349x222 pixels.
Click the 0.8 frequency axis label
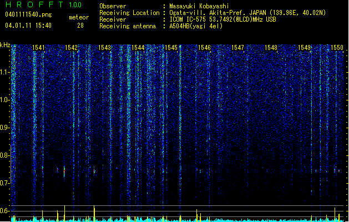pyautogui.click(x=4, y=155)
